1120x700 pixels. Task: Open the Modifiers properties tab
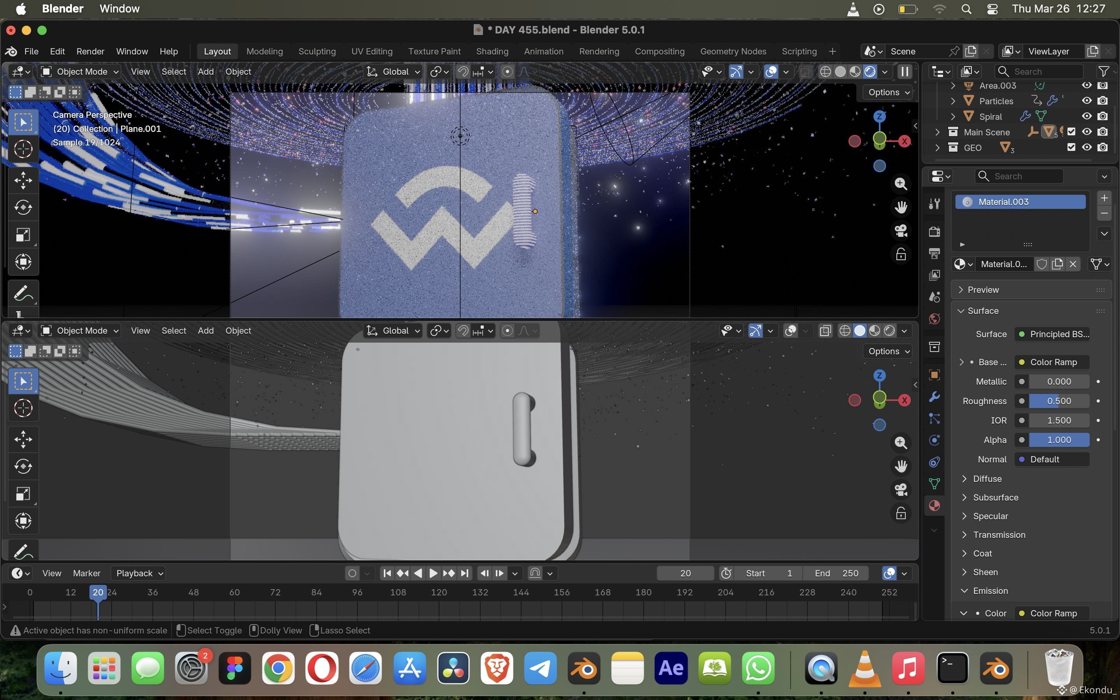click(x=934, y=397)
